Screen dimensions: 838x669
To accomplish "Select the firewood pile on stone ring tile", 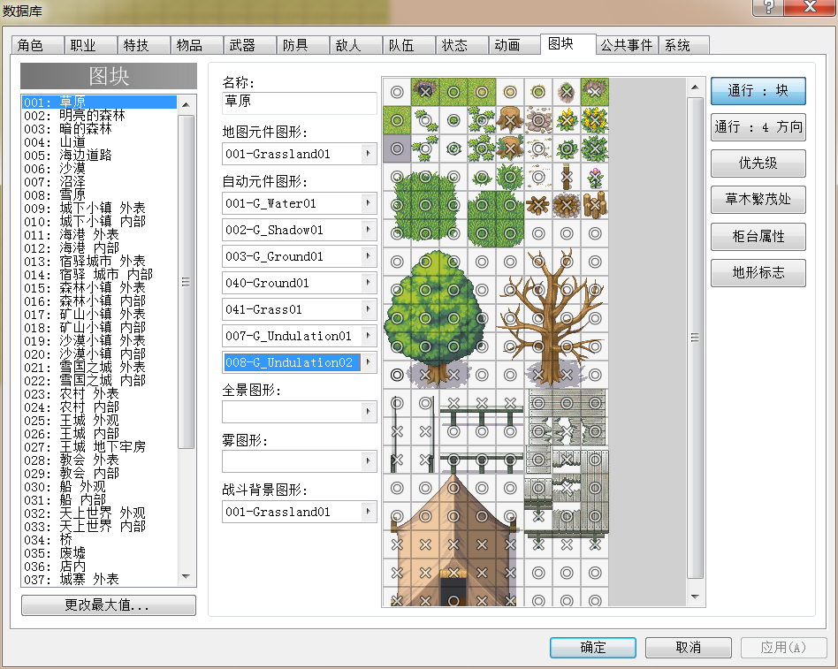I will pos(567,205).
